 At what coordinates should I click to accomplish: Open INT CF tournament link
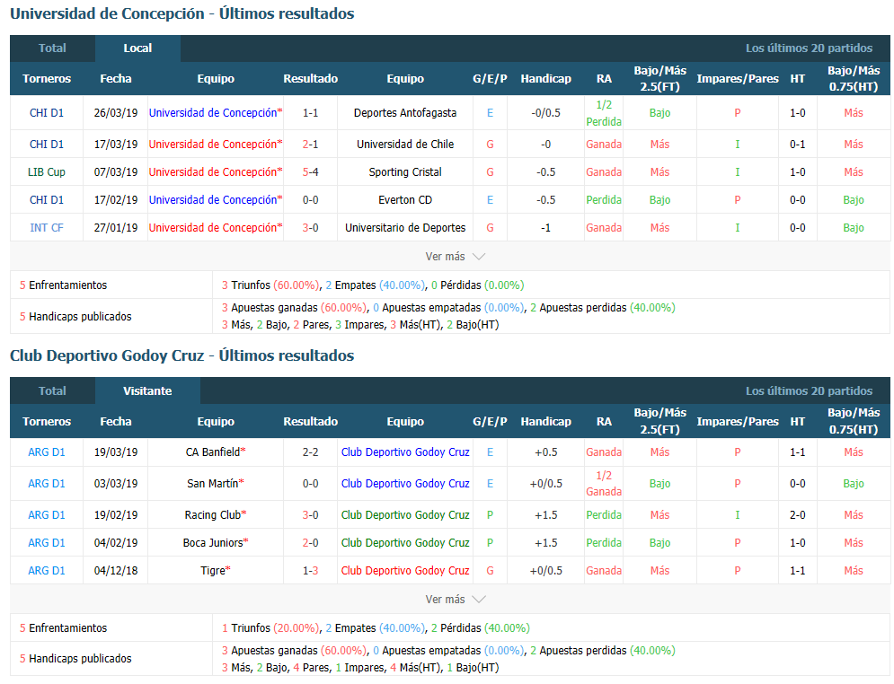click(x=47, y=228)
